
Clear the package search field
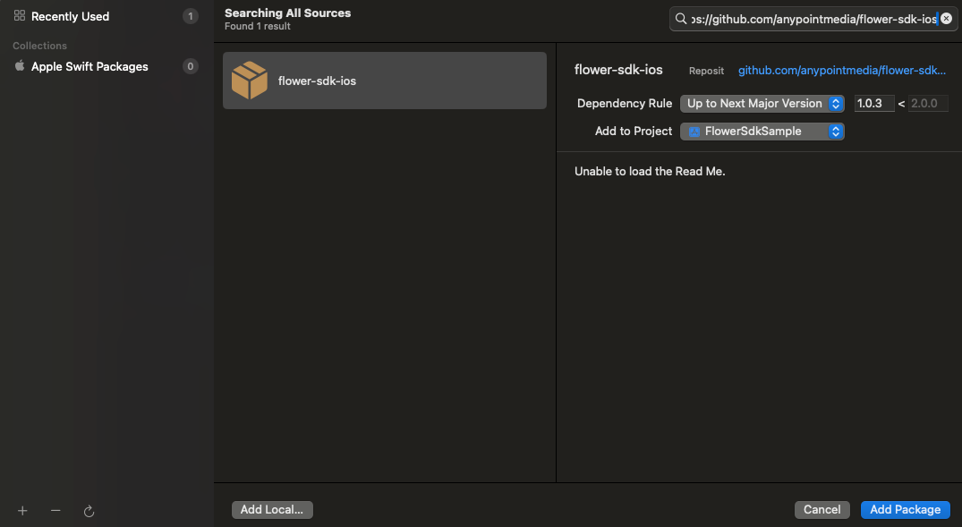[946, 19]
